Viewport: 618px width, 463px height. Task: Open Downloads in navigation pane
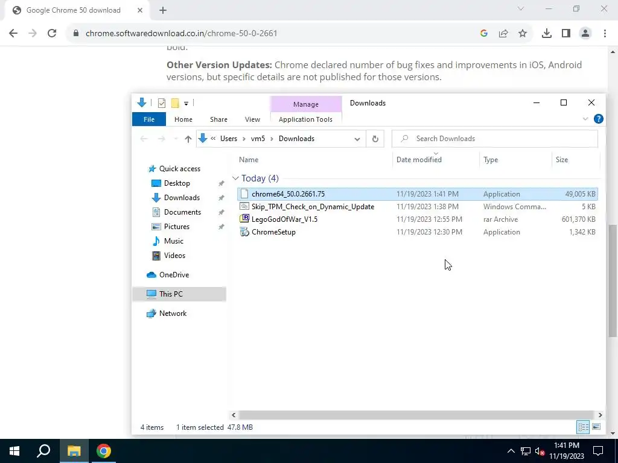coord(182,198)
